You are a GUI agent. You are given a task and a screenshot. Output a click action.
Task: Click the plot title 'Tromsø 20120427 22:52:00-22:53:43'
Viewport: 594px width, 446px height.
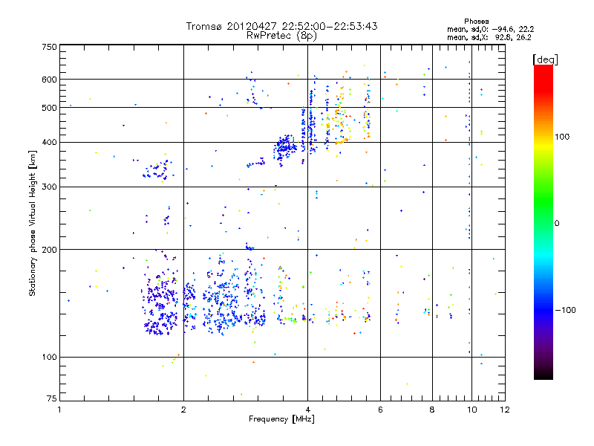click(x=281, y=26)
